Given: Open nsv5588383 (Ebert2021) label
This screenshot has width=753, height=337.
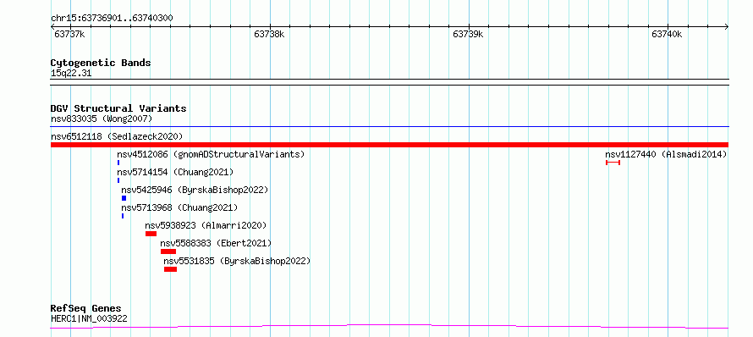Looking at the screenshot, I should click(216, 243).
